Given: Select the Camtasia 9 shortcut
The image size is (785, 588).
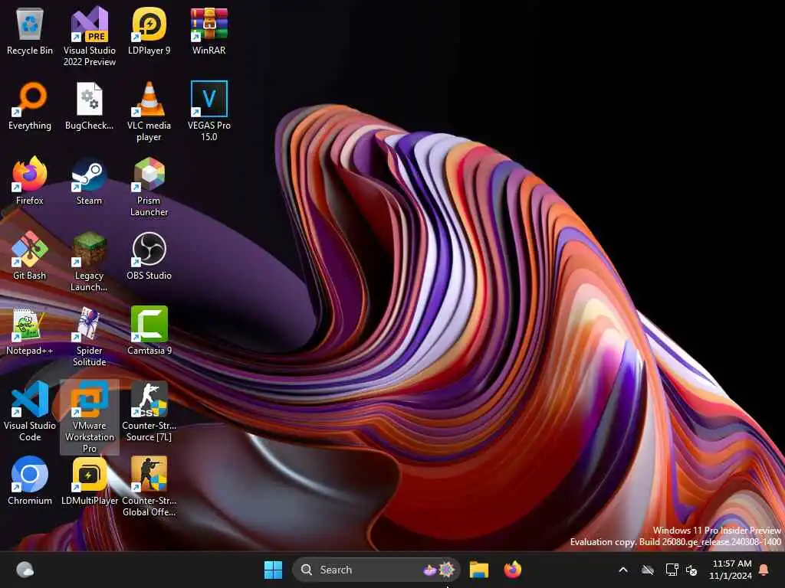Looking at the screenshot, I should point(149,331).
